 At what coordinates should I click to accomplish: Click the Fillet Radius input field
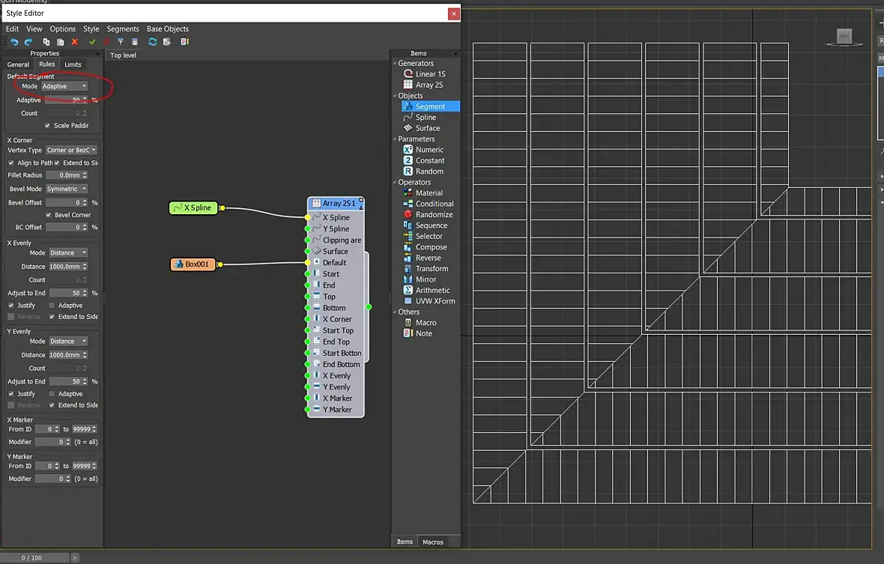(x=67, y=175)
